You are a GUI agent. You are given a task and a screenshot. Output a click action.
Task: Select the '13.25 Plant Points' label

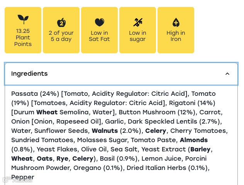pos(23,38)
